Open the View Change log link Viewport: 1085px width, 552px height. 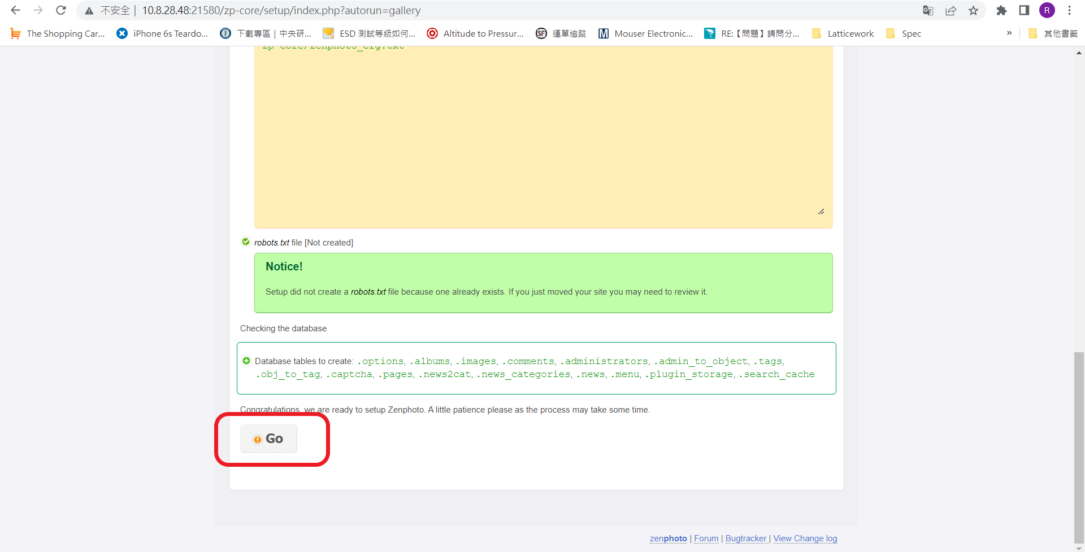tap(805, 538)
